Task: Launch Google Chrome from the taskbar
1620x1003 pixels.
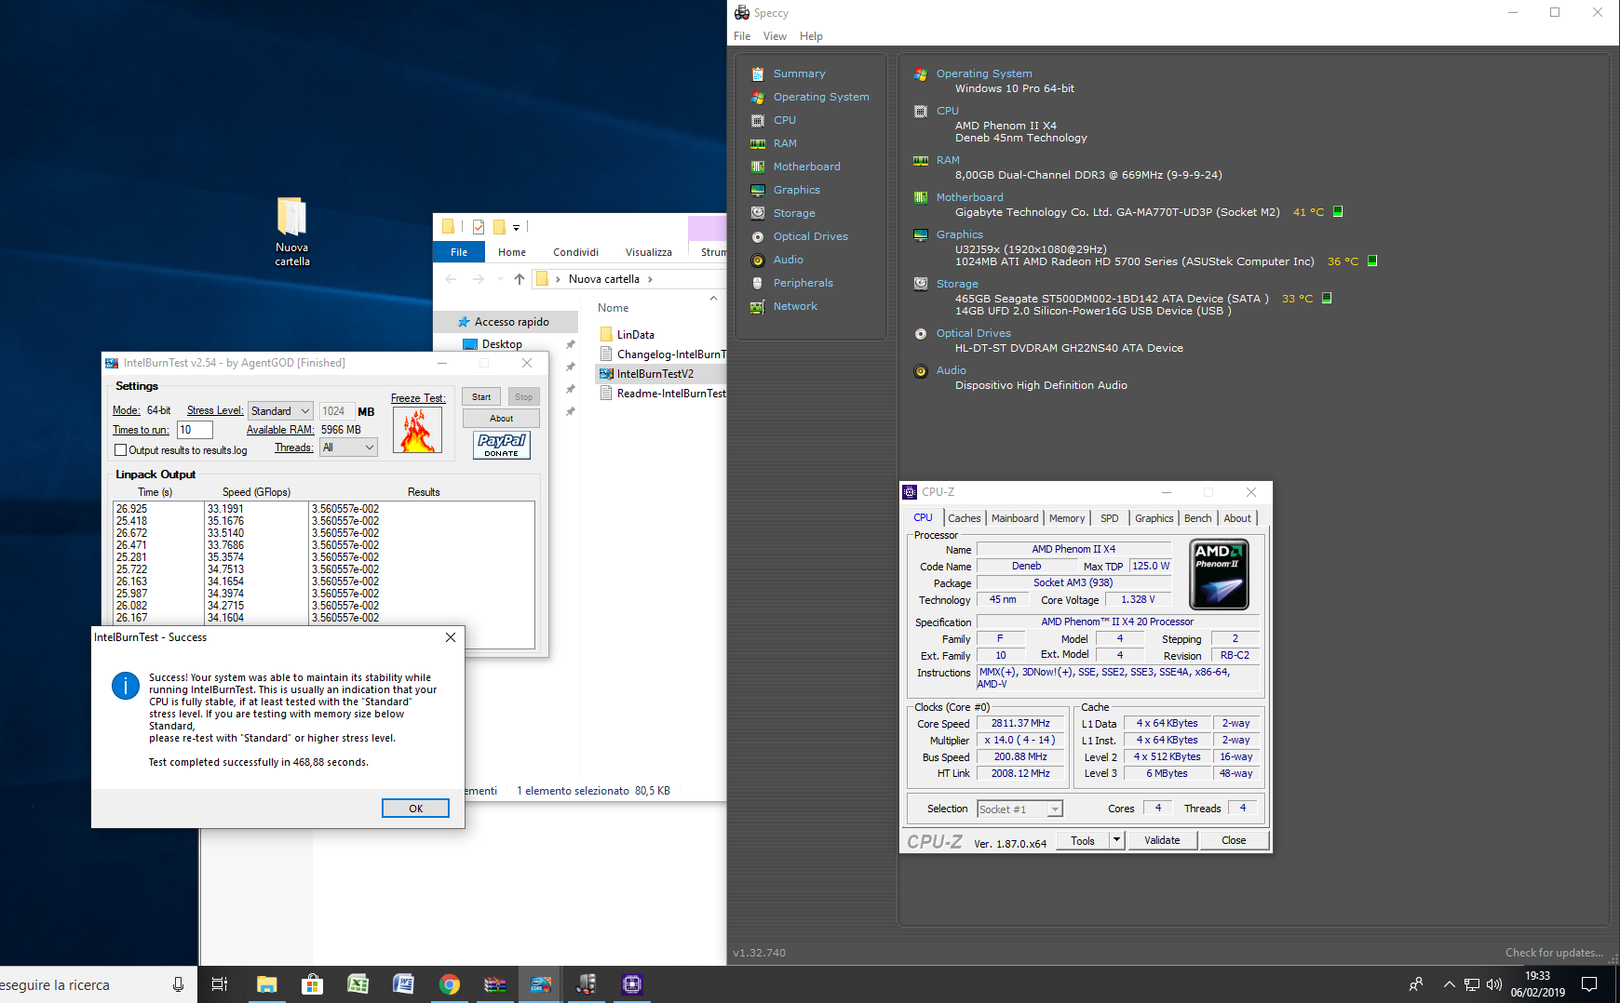Action: click(x=450, y=984)
